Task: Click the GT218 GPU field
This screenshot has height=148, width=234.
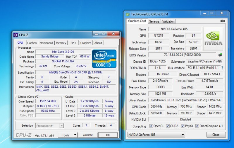Action: (159, 35)
